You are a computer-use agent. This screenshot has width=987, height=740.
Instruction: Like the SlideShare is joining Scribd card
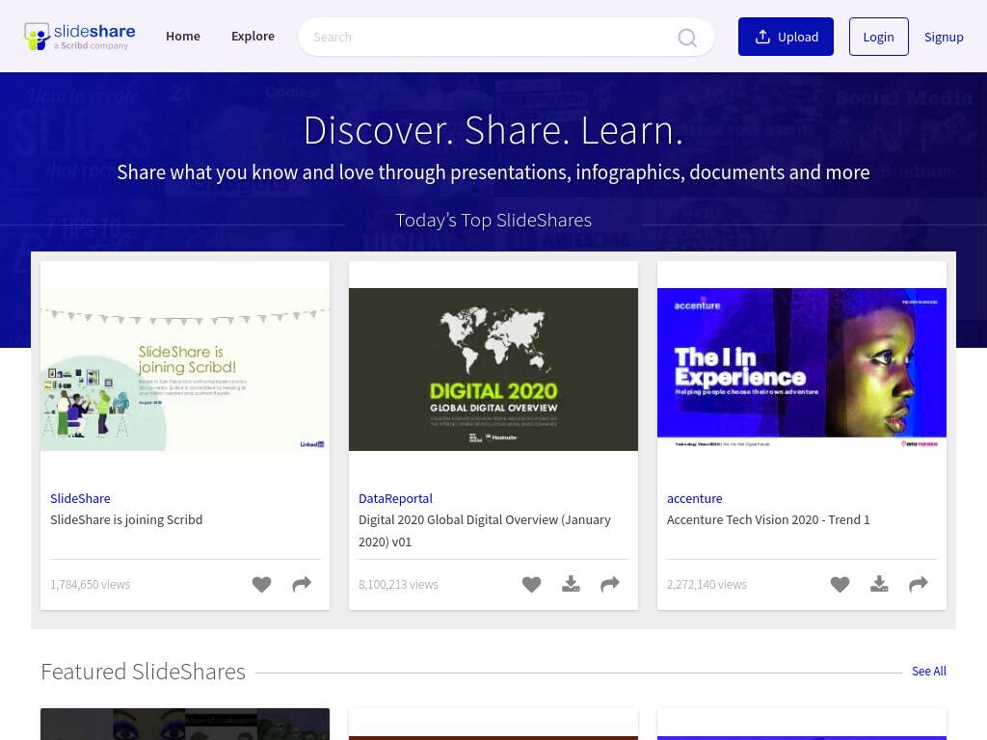(x=262, y=585)
